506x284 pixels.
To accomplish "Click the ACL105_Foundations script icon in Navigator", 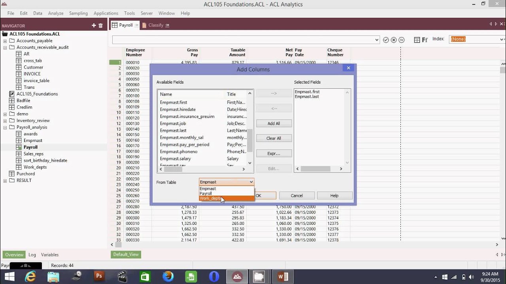I will 11,94.
